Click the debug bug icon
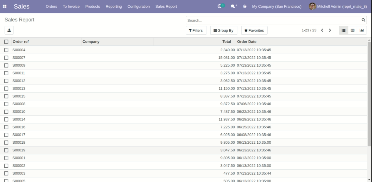 [x=245, y=6]
